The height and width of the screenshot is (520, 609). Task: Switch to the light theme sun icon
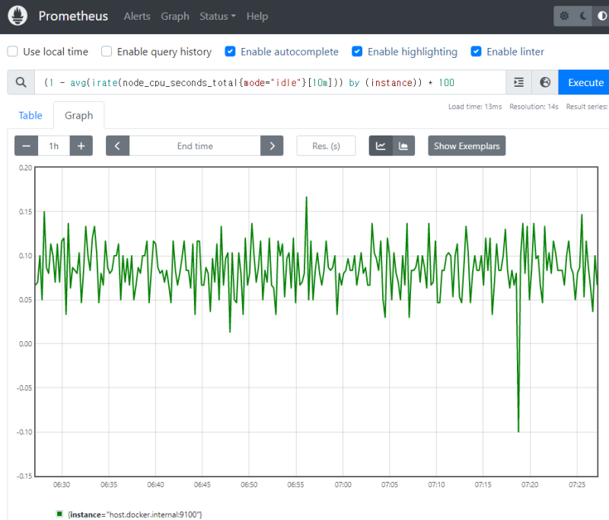pos(564,16)
